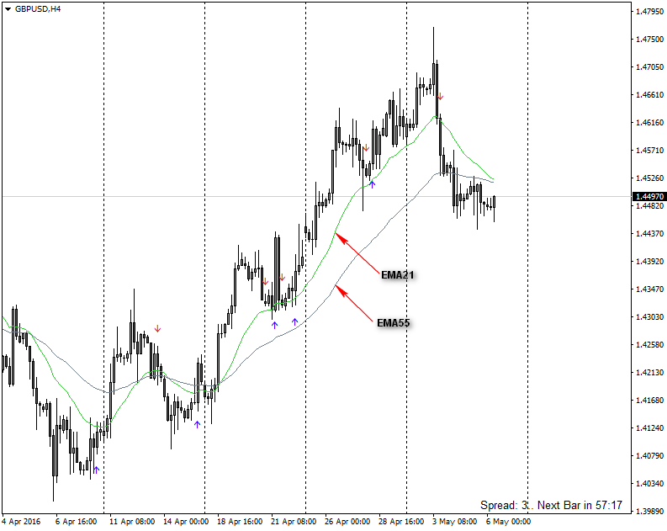The image size is (667, 531).
Task: Click the 6 Apr 16:00 time label
Action: point(77,522)
